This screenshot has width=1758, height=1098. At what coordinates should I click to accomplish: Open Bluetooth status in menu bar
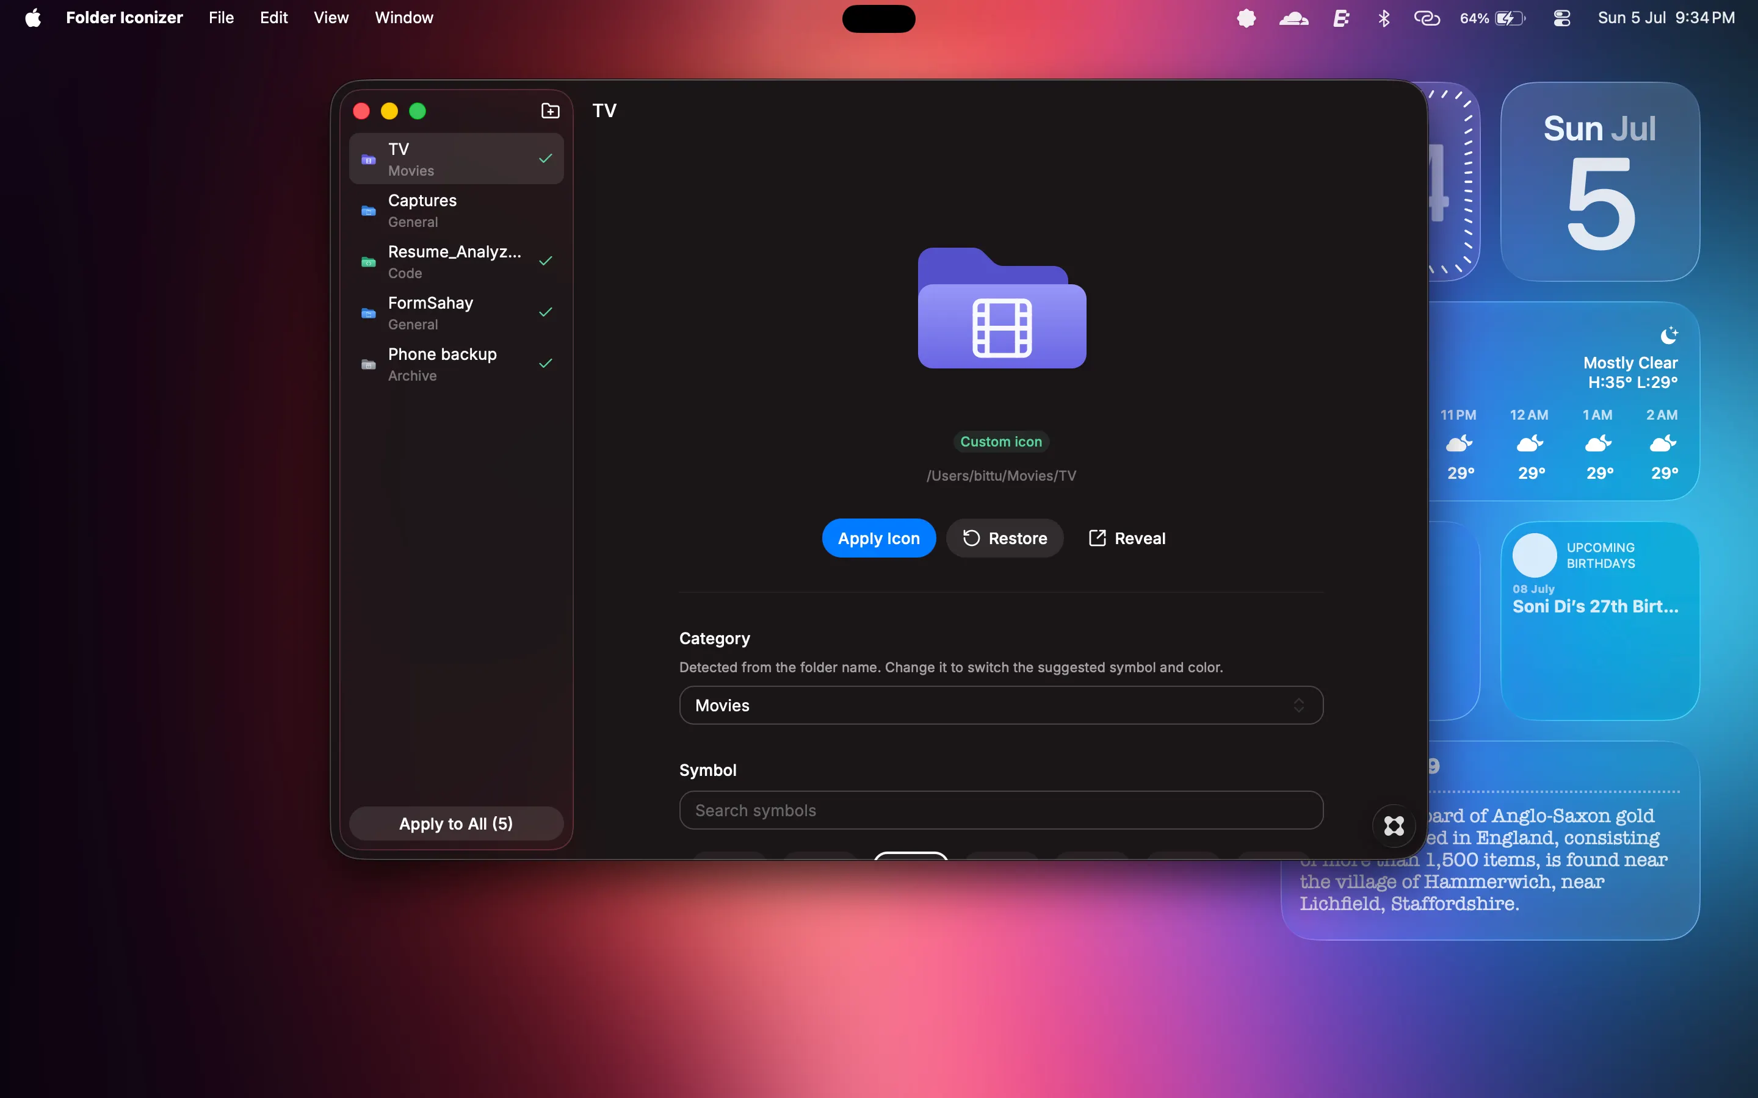pyautogui.click(x=1383, y=18)
